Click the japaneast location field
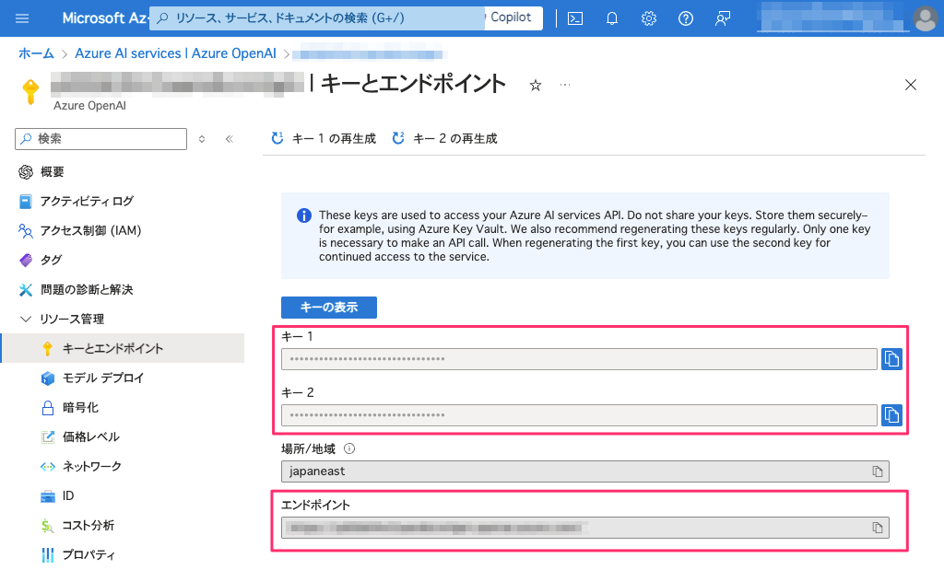Image resolution: width=944 pixels, height=570 pixels. coord(585,471)
